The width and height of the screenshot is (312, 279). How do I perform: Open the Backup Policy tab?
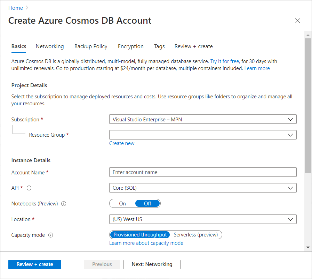(x=91, y=46)
